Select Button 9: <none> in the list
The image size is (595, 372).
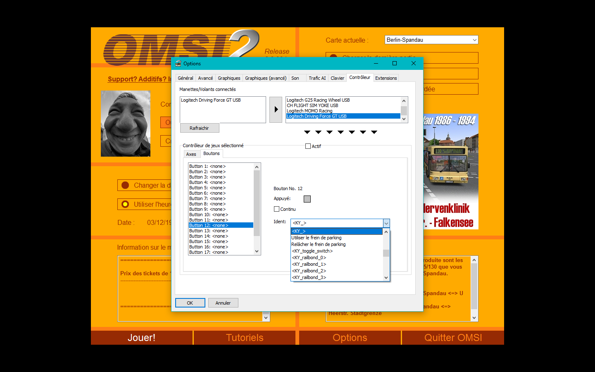point(221,209)
